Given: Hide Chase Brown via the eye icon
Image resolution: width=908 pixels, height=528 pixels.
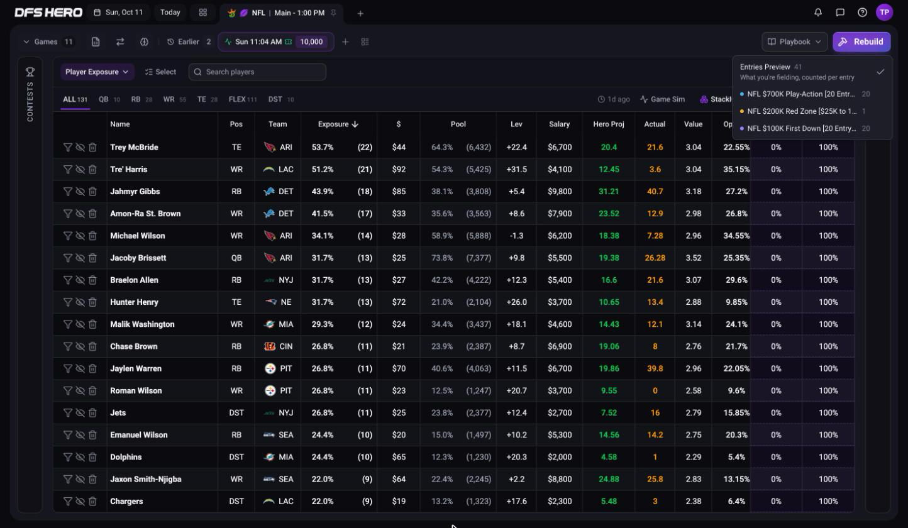Looking at the screenshot, I should pyautogui.click(x=80, y=346).
